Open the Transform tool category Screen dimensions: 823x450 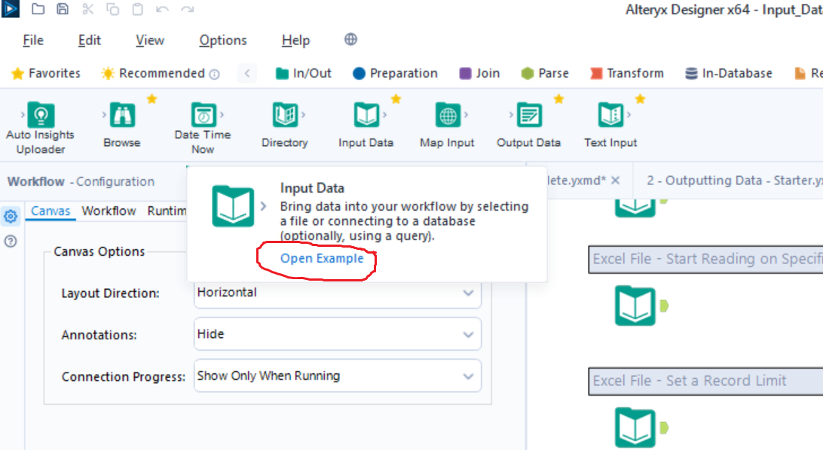pyautogui.click(x=627, y=73)
